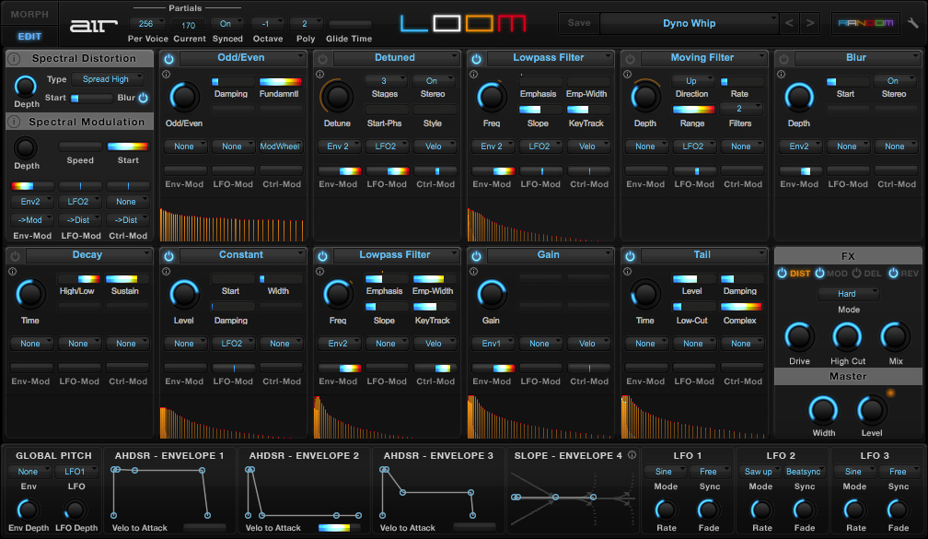Viewport: 928px width, 539px height.
Task: Enable the REV effect in FX
Action: pos(893,273)
